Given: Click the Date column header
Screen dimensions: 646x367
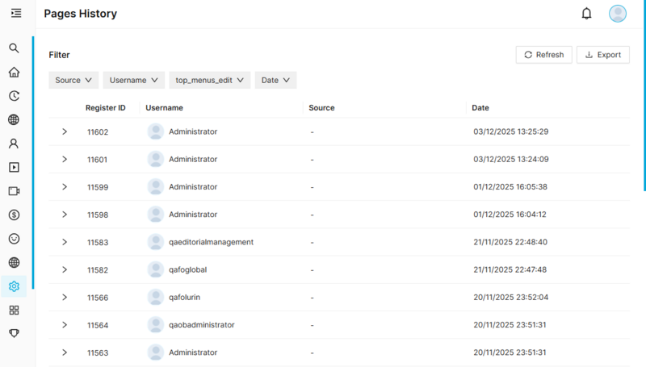Looking at the screenshot, I should (x=480, y=108).
